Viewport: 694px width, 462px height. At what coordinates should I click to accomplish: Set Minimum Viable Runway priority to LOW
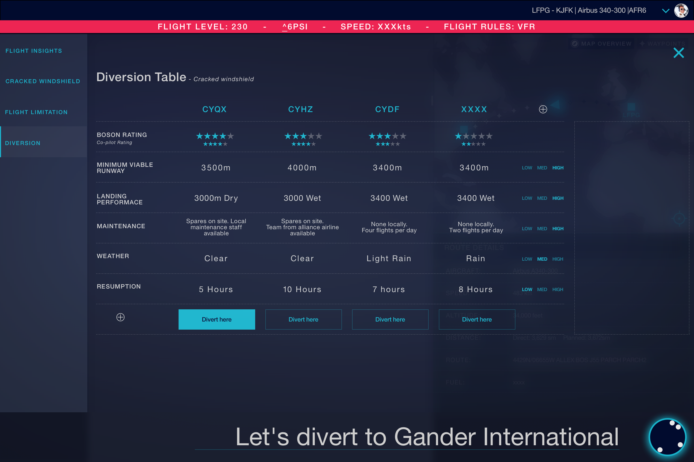click(x=527, y=168)
